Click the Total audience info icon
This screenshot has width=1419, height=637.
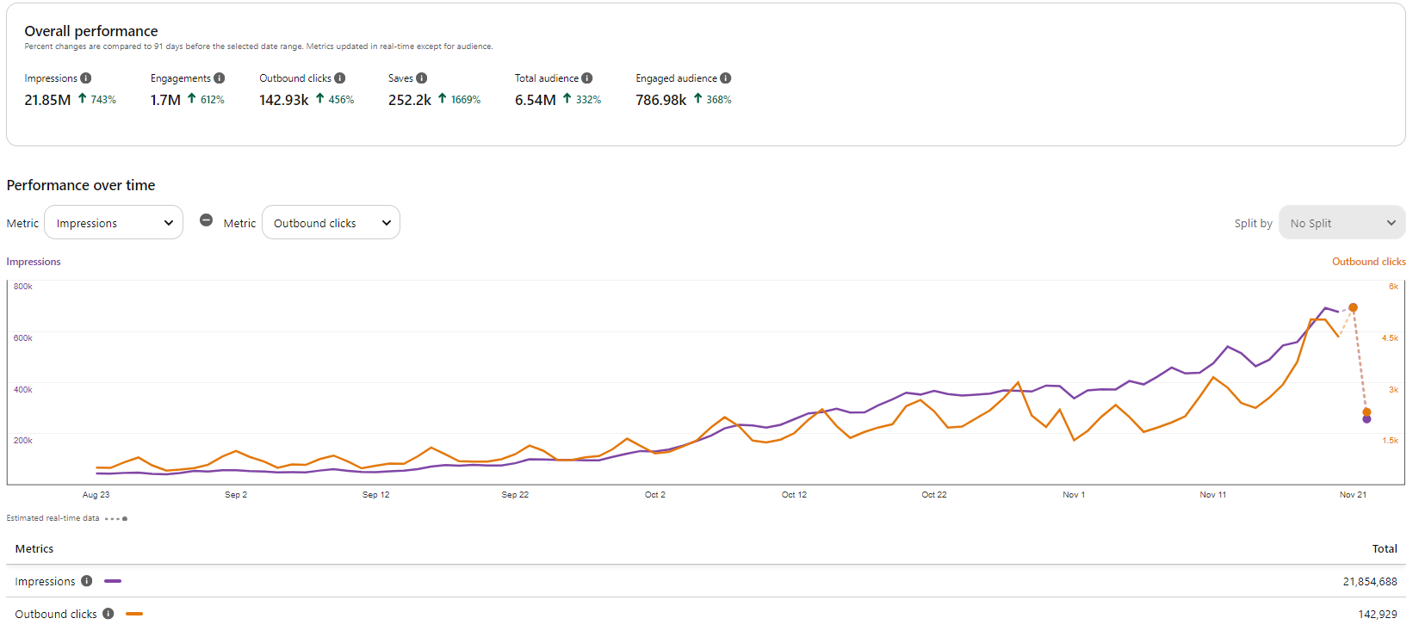[587, 78]
